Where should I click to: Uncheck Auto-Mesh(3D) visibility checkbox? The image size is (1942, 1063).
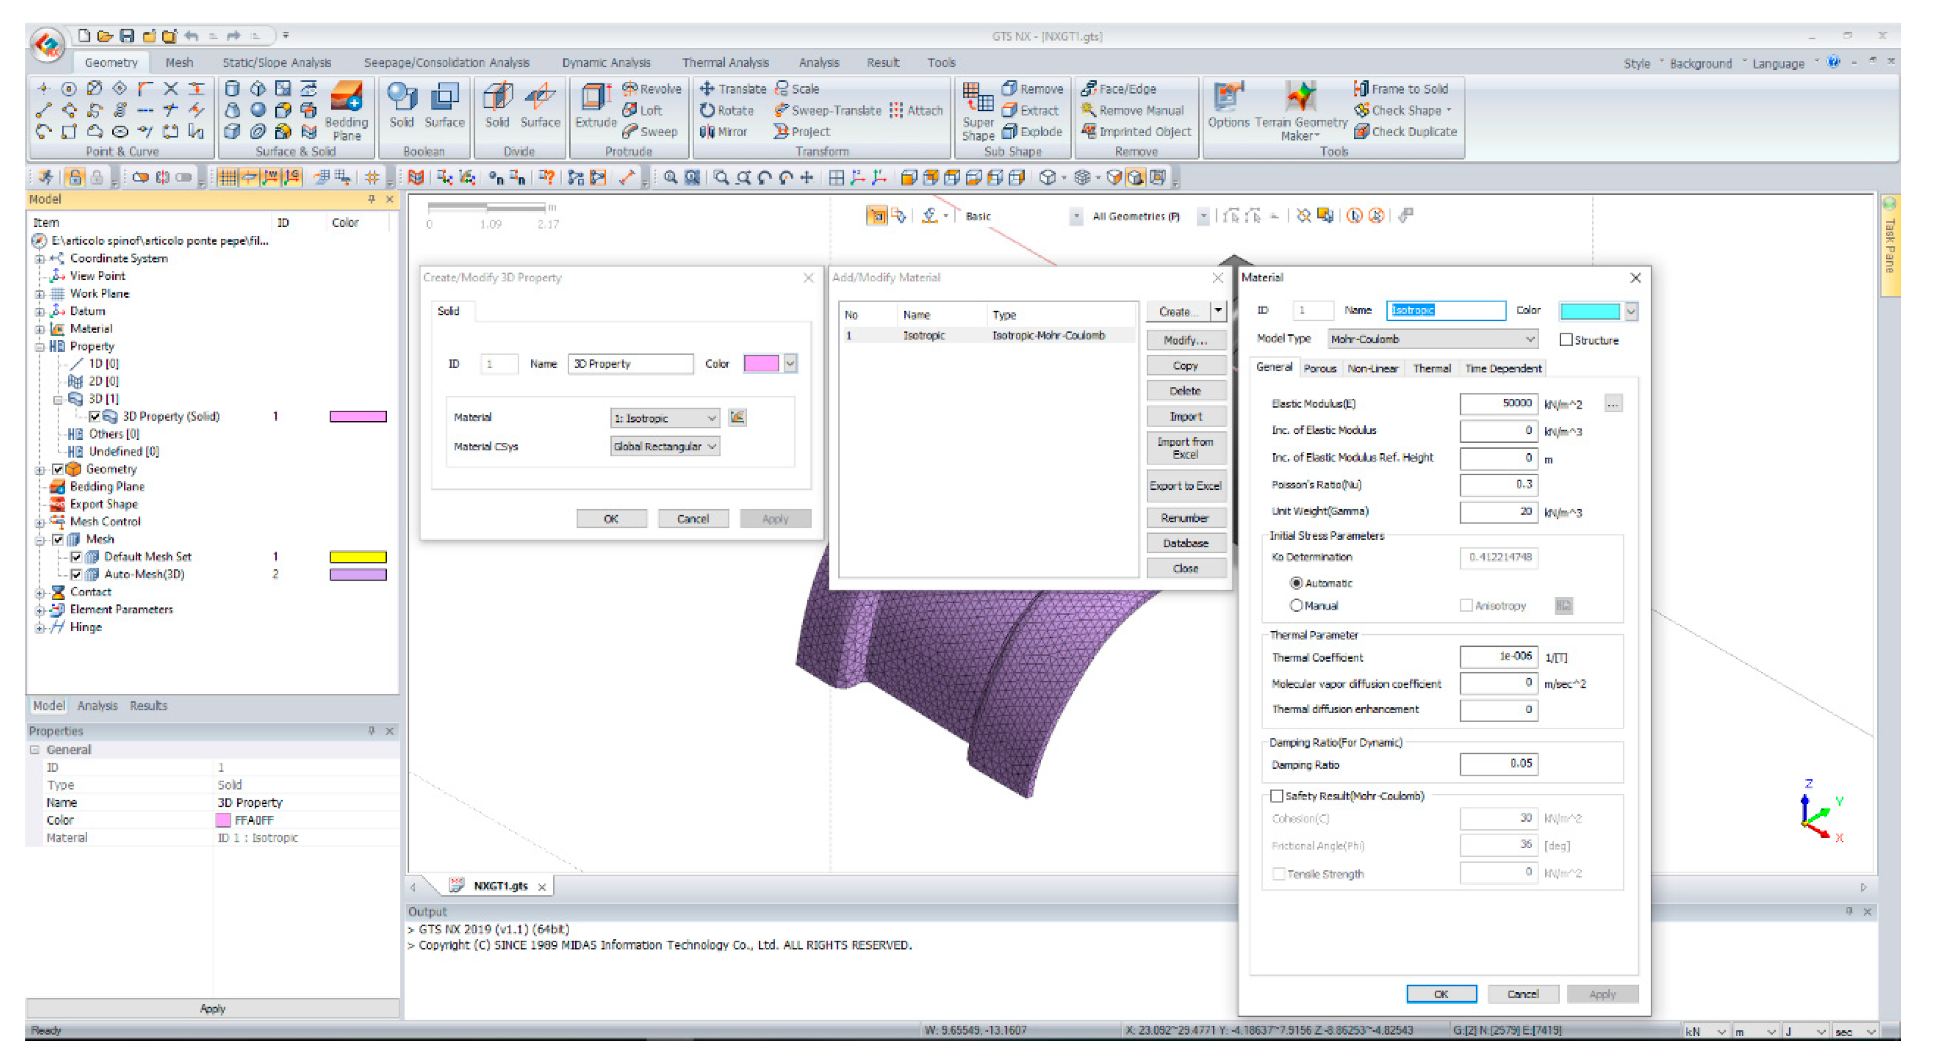76,575
